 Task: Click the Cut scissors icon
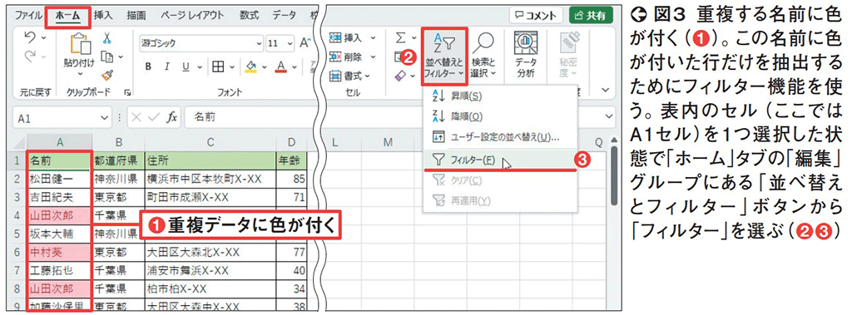(x=107, y=38)
